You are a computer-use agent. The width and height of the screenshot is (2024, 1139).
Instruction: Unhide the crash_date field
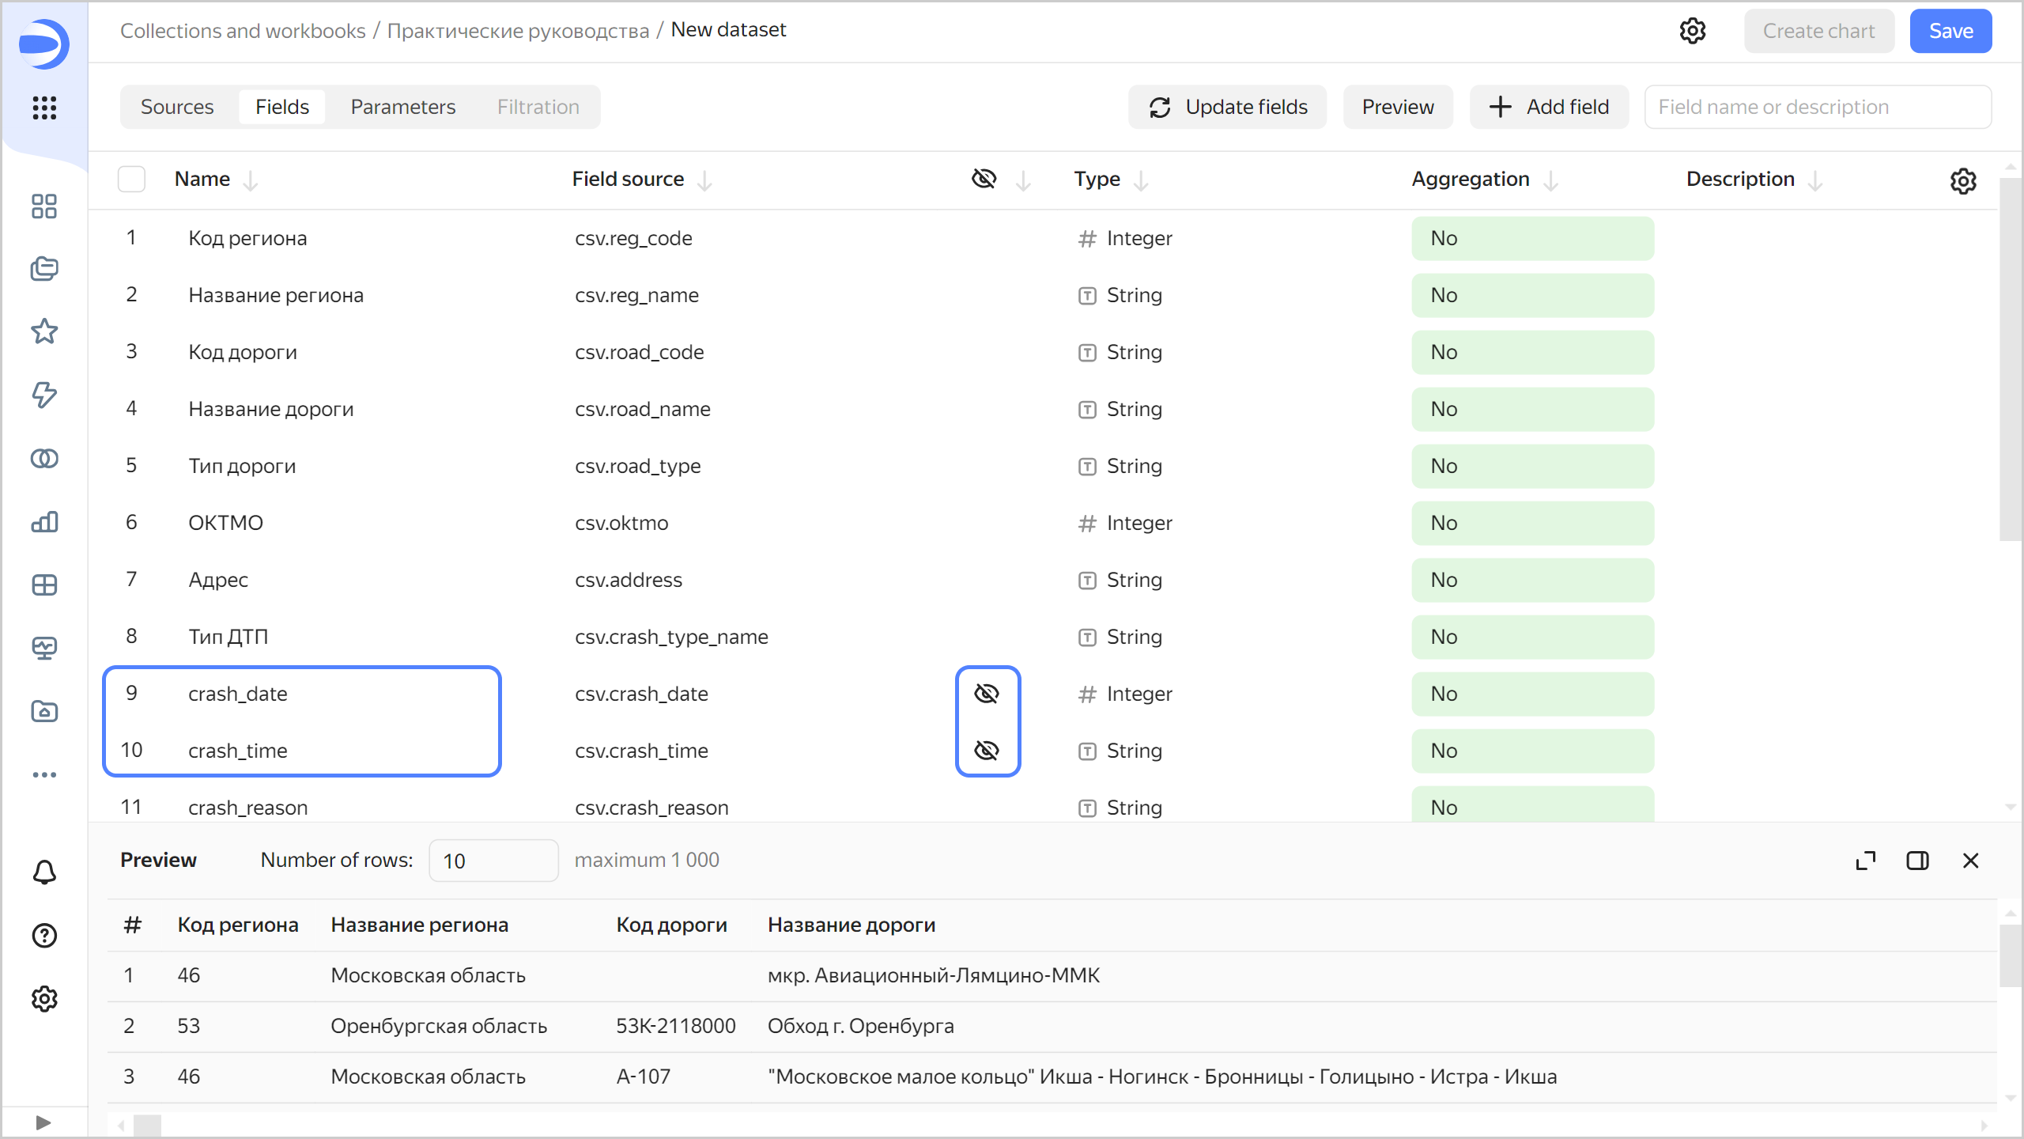pos(987,694)
